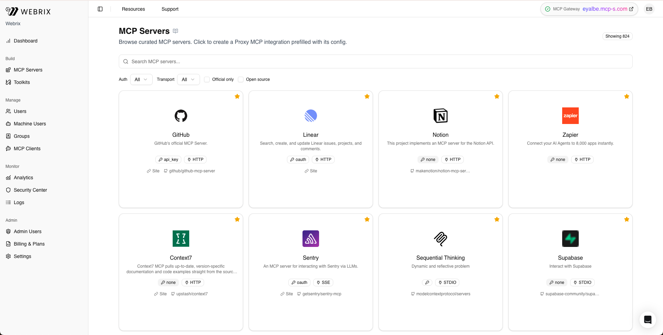Click the Context7 server logo
This screenshot has width=663, height=335.
click(x=181, y=239)
